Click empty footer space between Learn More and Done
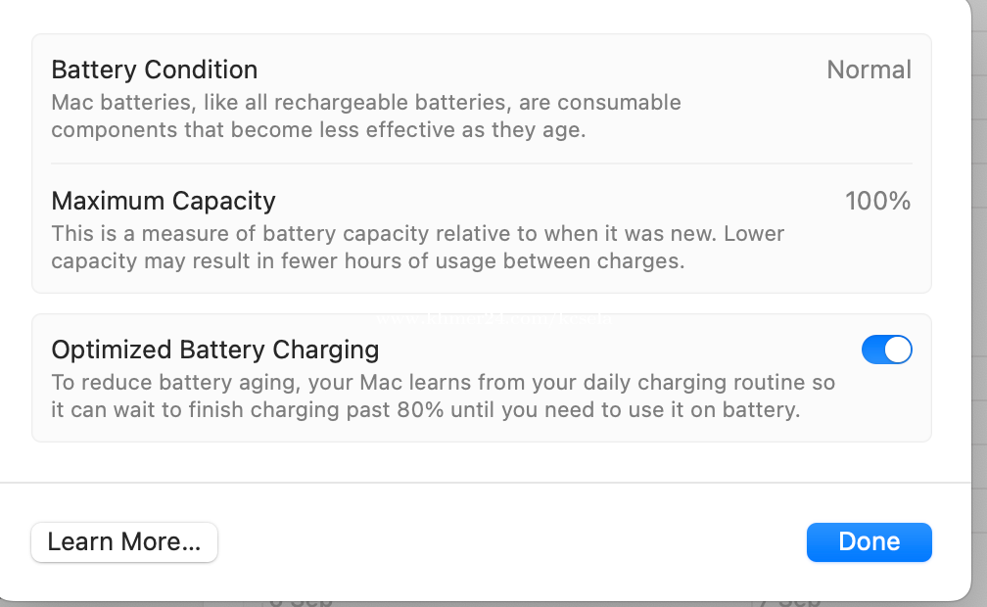This screenshot has height=607, width=987. pos(509,542)
